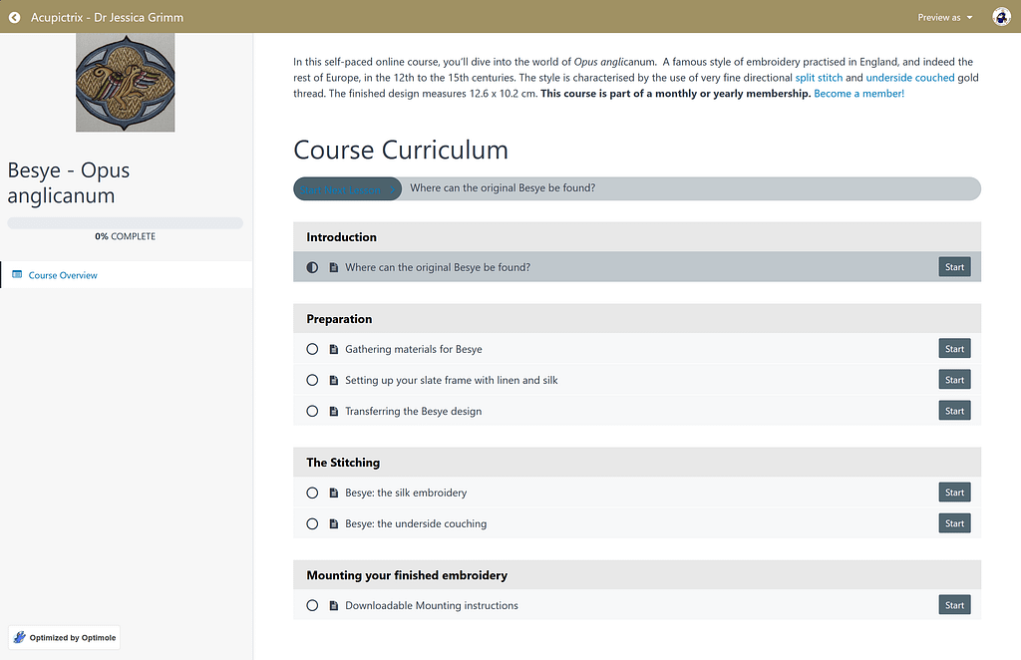Toggle the completion circle for Setting up slate frame
This screenshot has width=1021, height=660.
(312, 380)
